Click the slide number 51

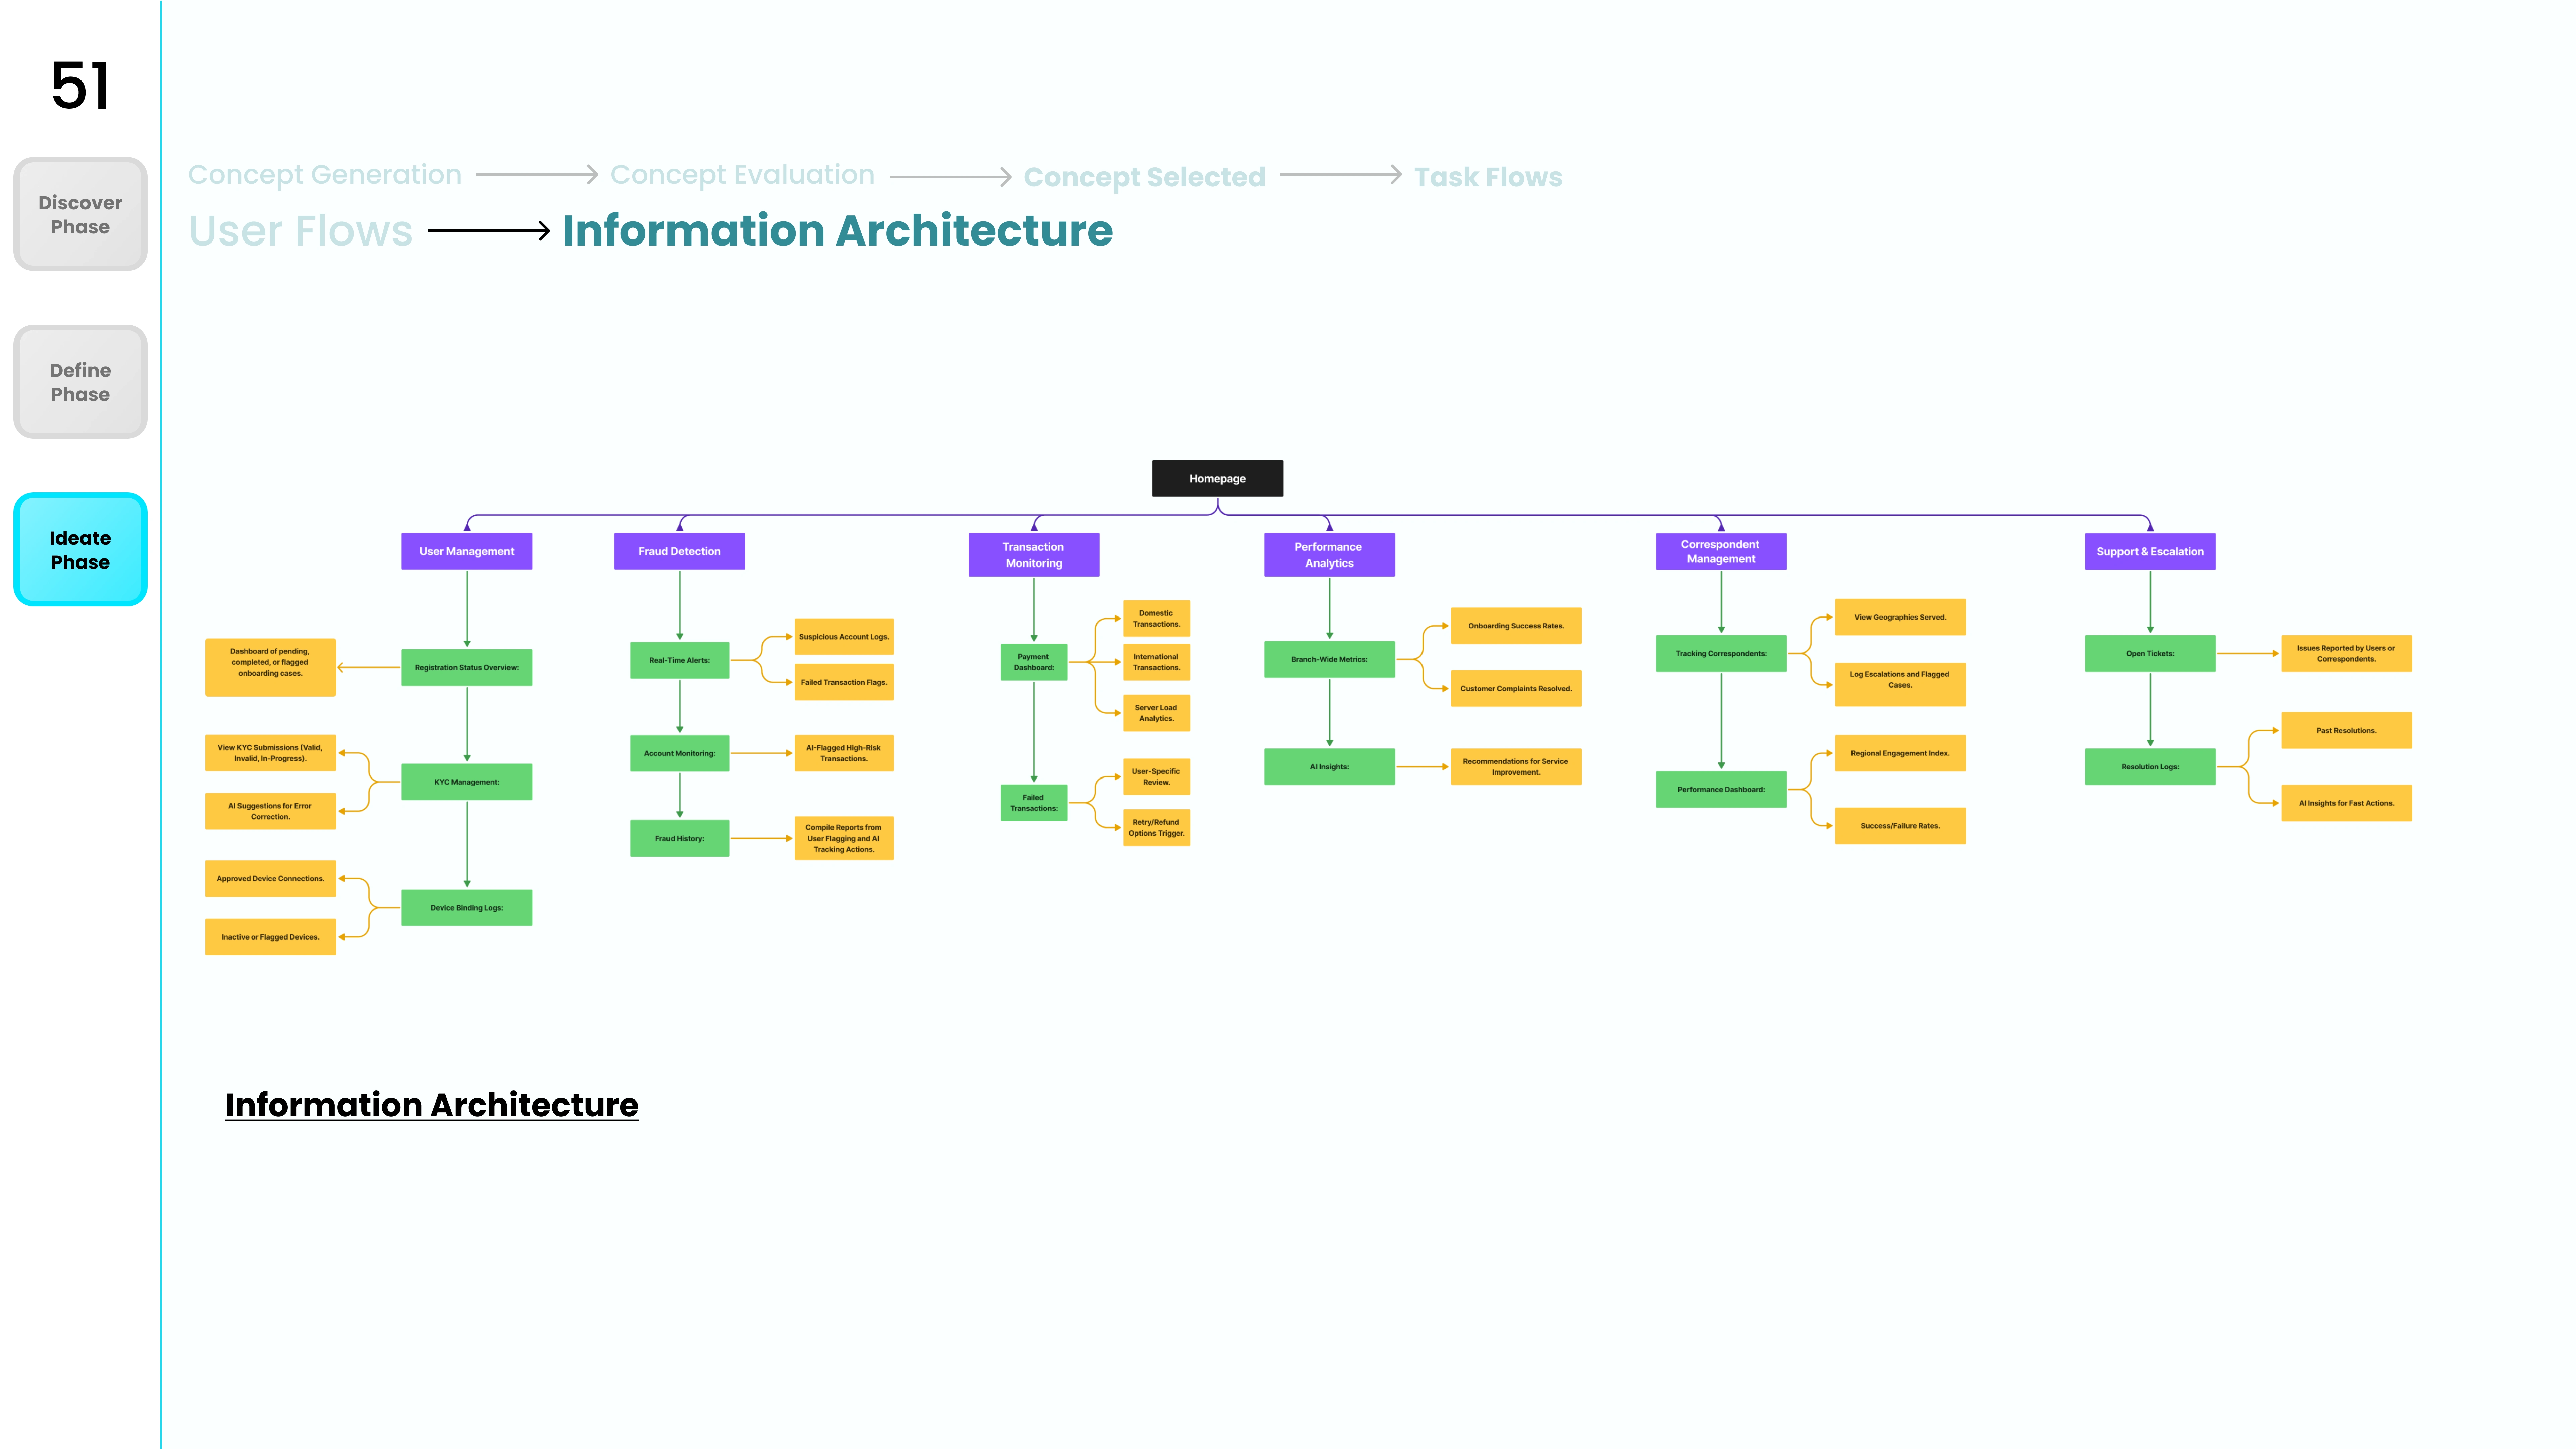coord(80,86)
